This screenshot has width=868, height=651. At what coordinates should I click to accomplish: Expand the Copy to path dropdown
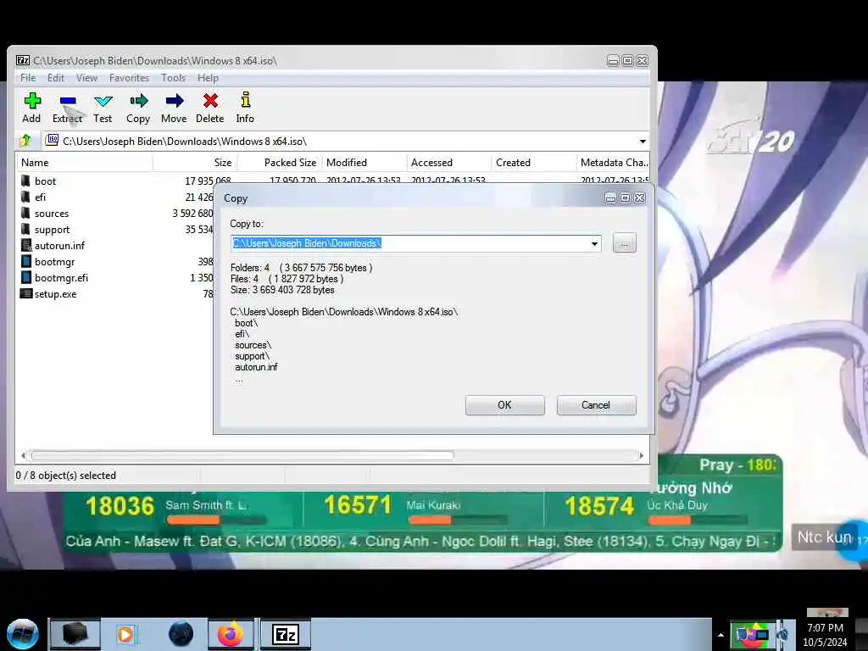pos(594,243)
